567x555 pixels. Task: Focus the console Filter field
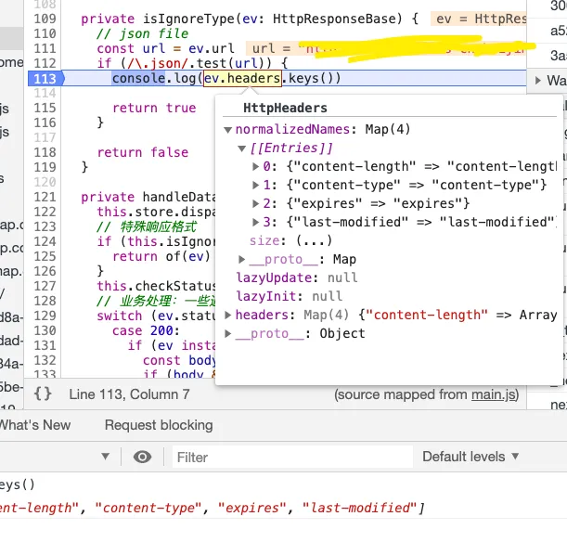[292, 457]
